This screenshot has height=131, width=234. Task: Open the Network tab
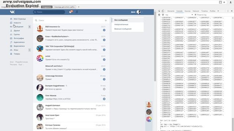point(196,11)
